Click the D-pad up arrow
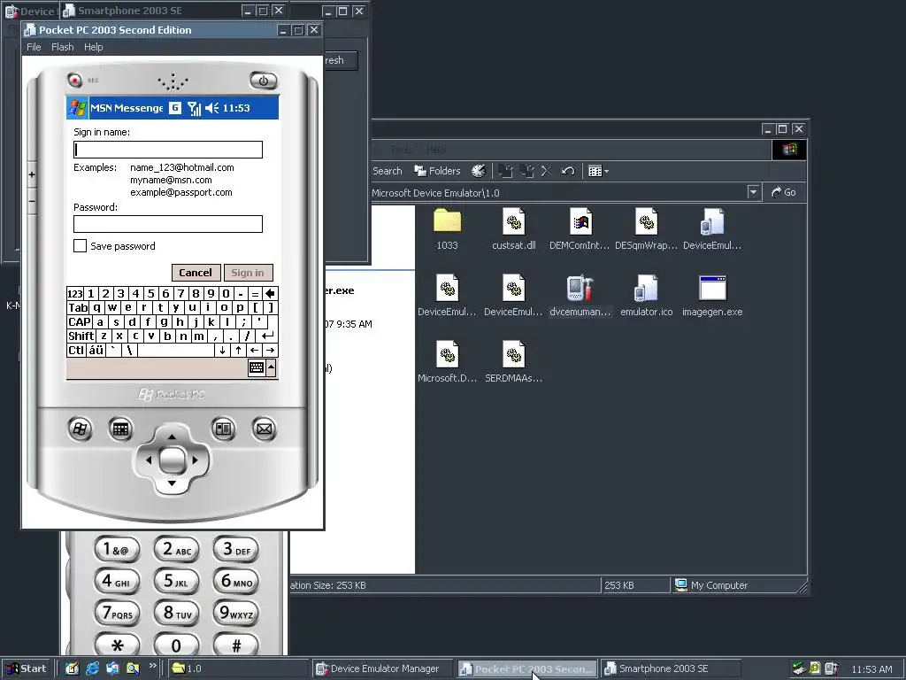The image size is (906, 680). click(x=172, y=437)
